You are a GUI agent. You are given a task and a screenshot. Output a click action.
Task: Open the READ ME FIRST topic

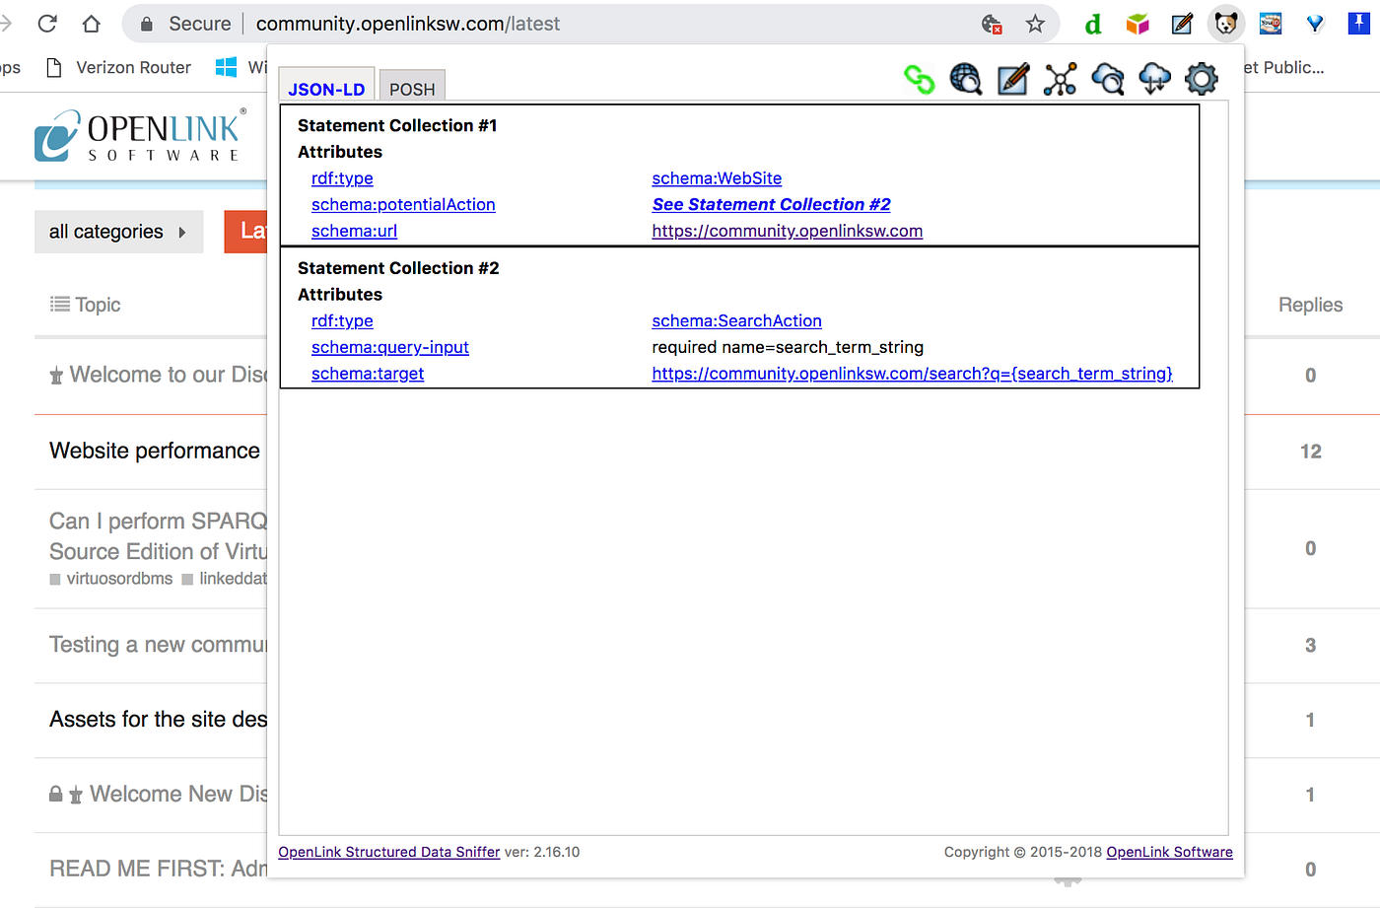(158, 869)
